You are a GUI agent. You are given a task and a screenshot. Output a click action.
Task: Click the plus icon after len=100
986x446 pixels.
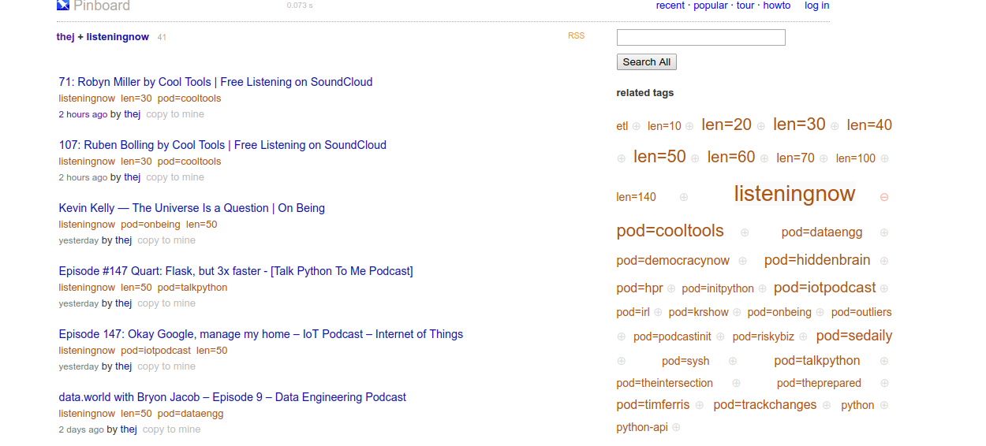pyautogui.click(x=884, y=158)
